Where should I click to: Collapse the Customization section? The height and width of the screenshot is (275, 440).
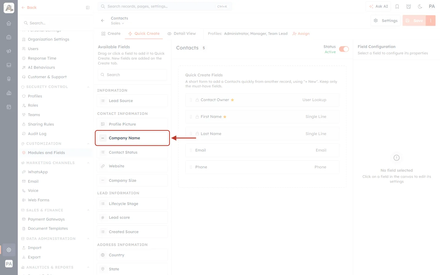[88, 144]
